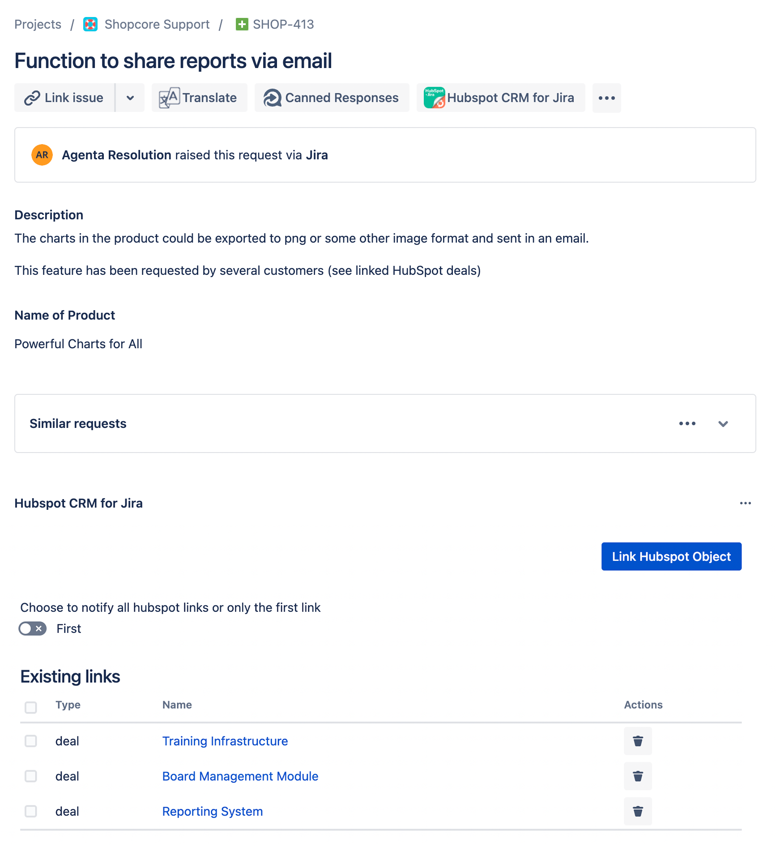Check the Board Management Module deal checkbox

[x=31, y=776]
